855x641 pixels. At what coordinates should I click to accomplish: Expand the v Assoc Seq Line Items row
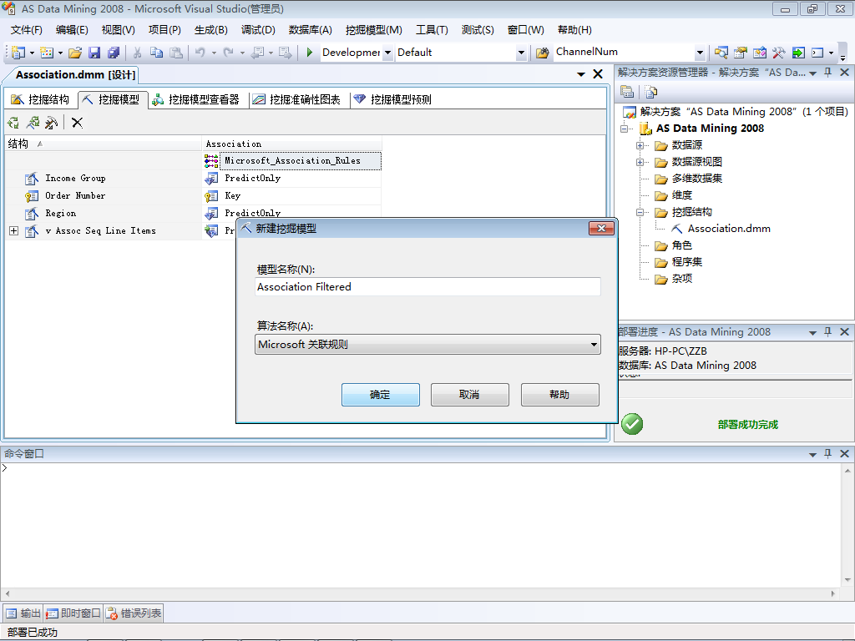13,231
